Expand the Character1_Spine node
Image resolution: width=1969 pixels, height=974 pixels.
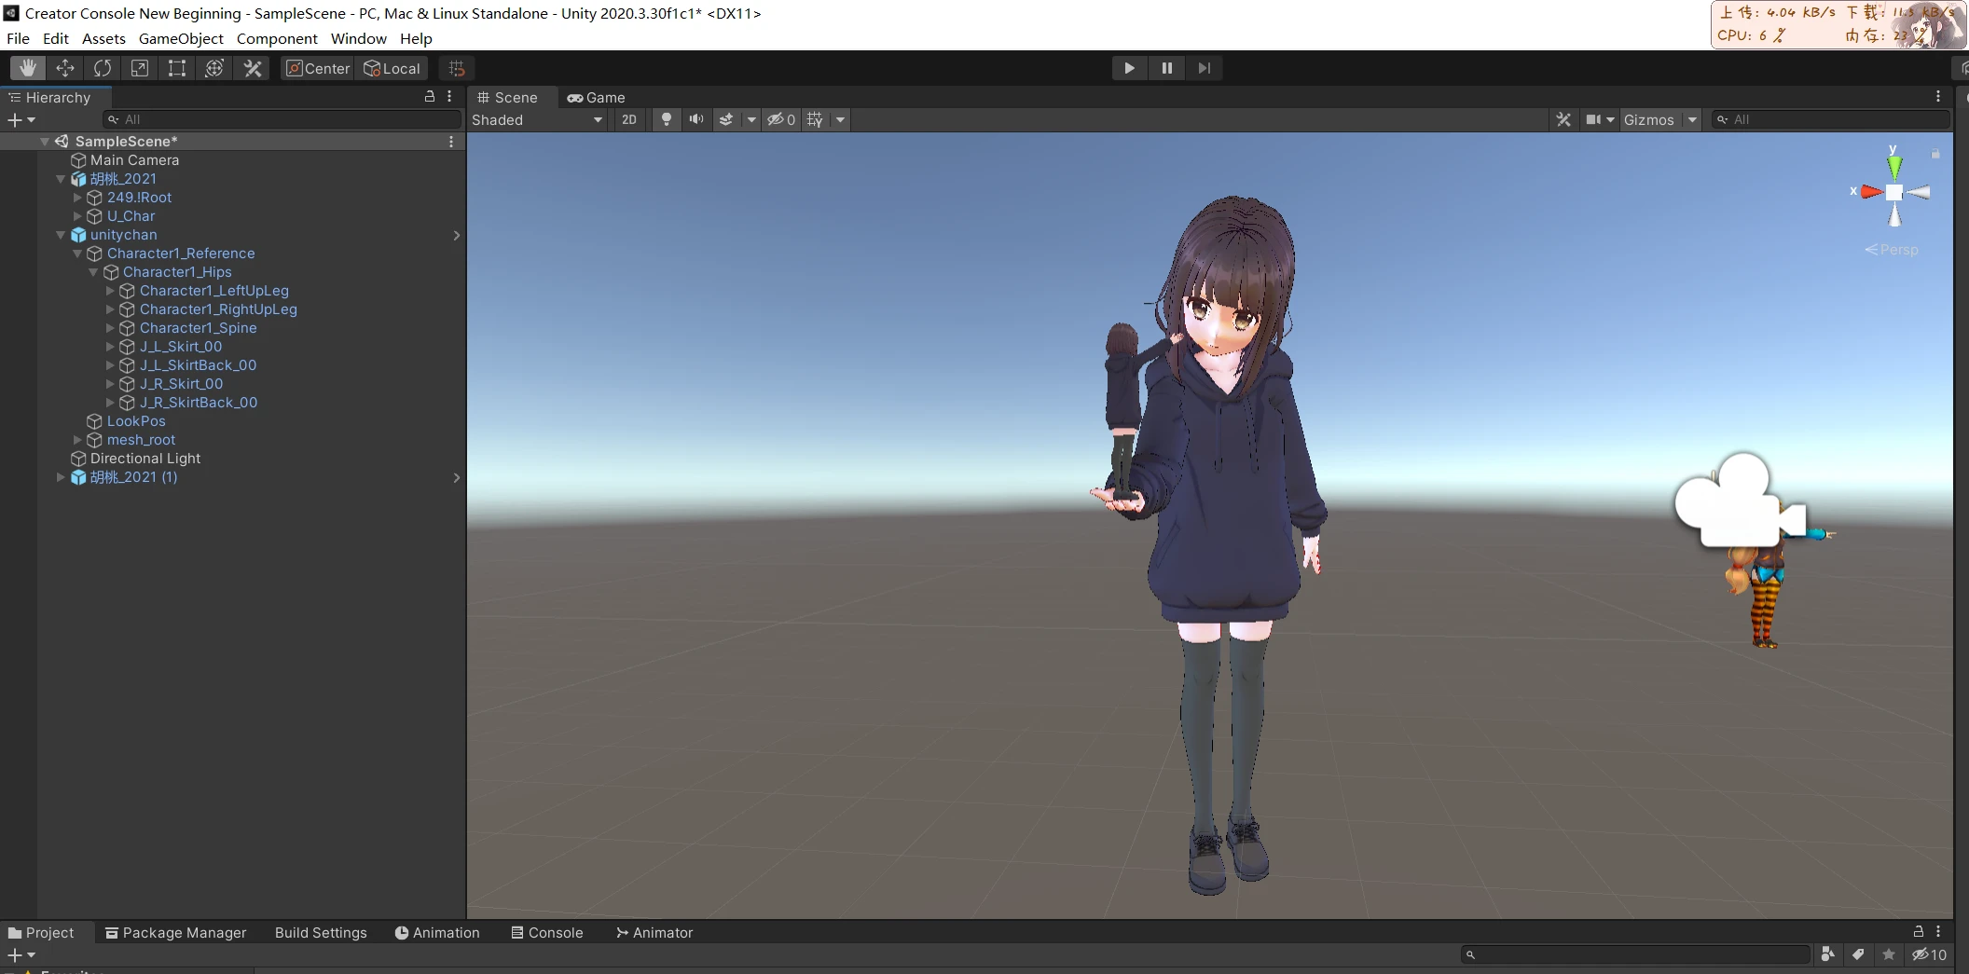click(x=110, y=328)
